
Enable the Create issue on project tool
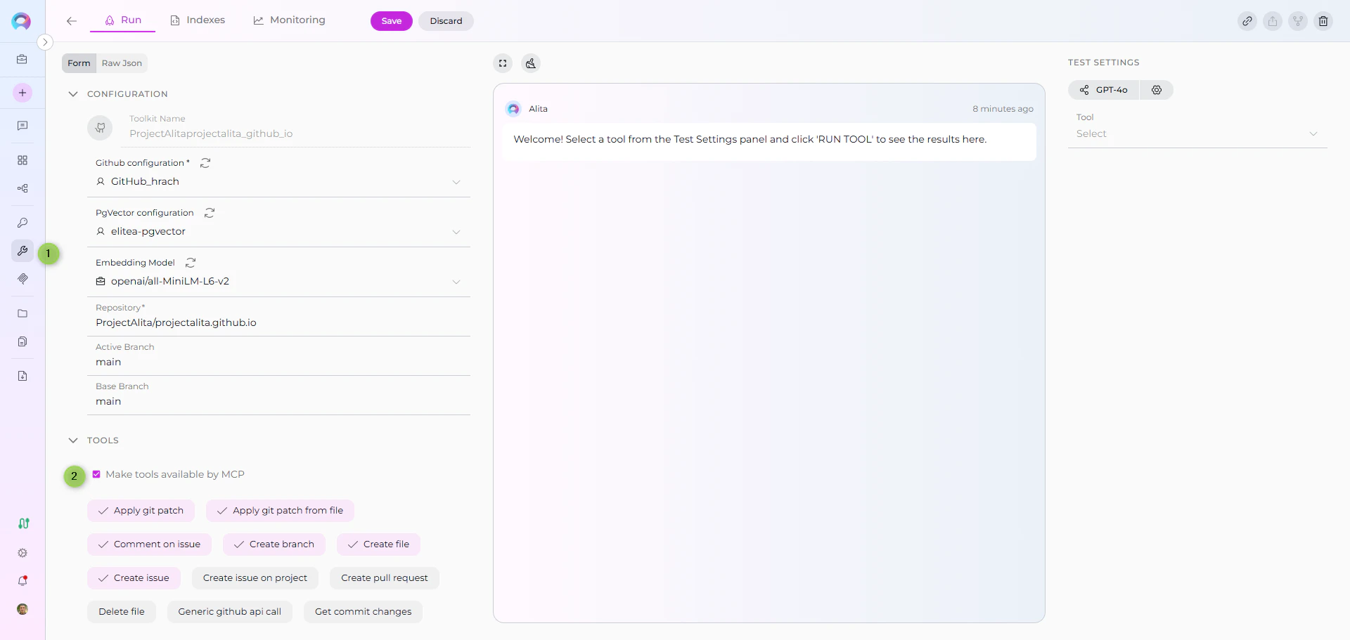(x=255, y=578)
